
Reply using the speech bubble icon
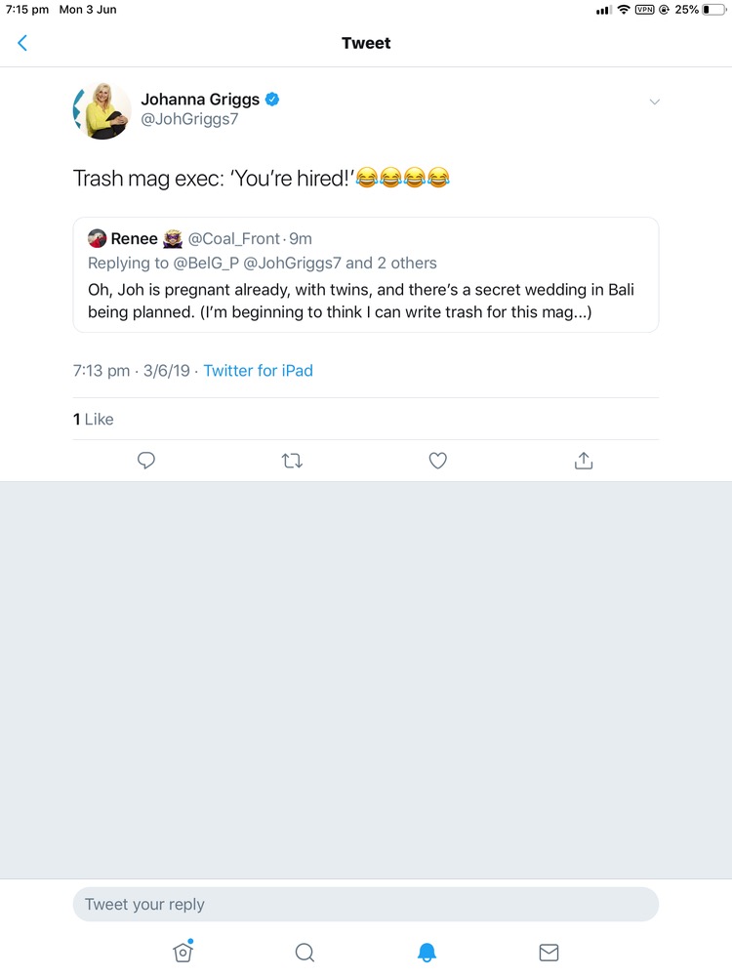[x=146, y=461]
